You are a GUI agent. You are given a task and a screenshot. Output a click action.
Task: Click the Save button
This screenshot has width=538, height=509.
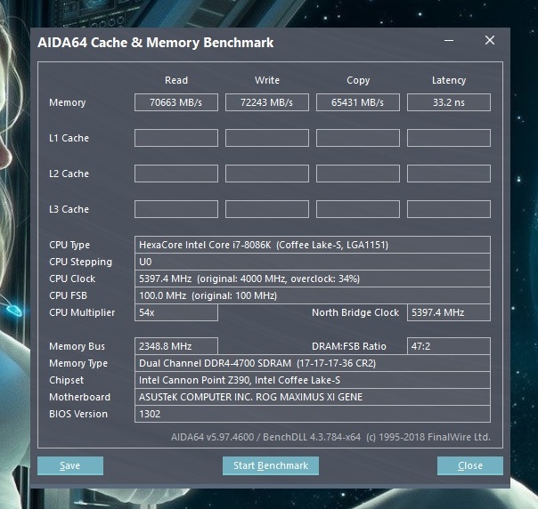(70, 465)
